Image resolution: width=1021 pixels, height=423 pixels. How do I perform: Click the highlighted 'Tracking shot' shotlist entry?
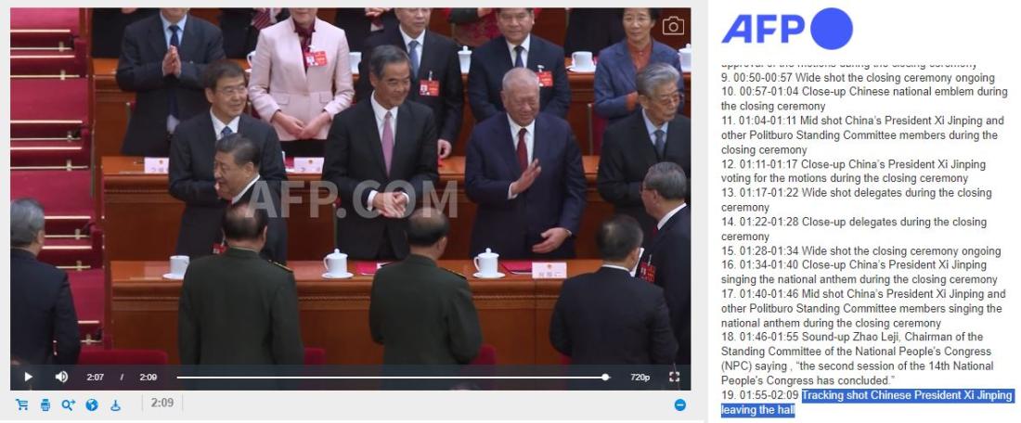point(867,403)
